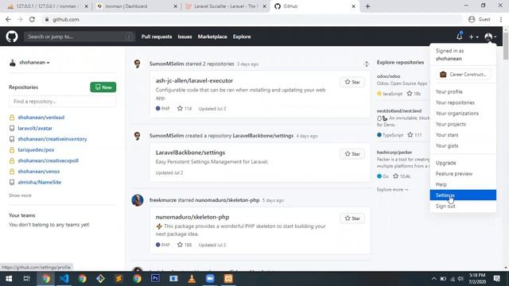The width and height of the screenshot is (509, 286).
Task: Open the laravolt/avatar repository
Action: (35, 128)
